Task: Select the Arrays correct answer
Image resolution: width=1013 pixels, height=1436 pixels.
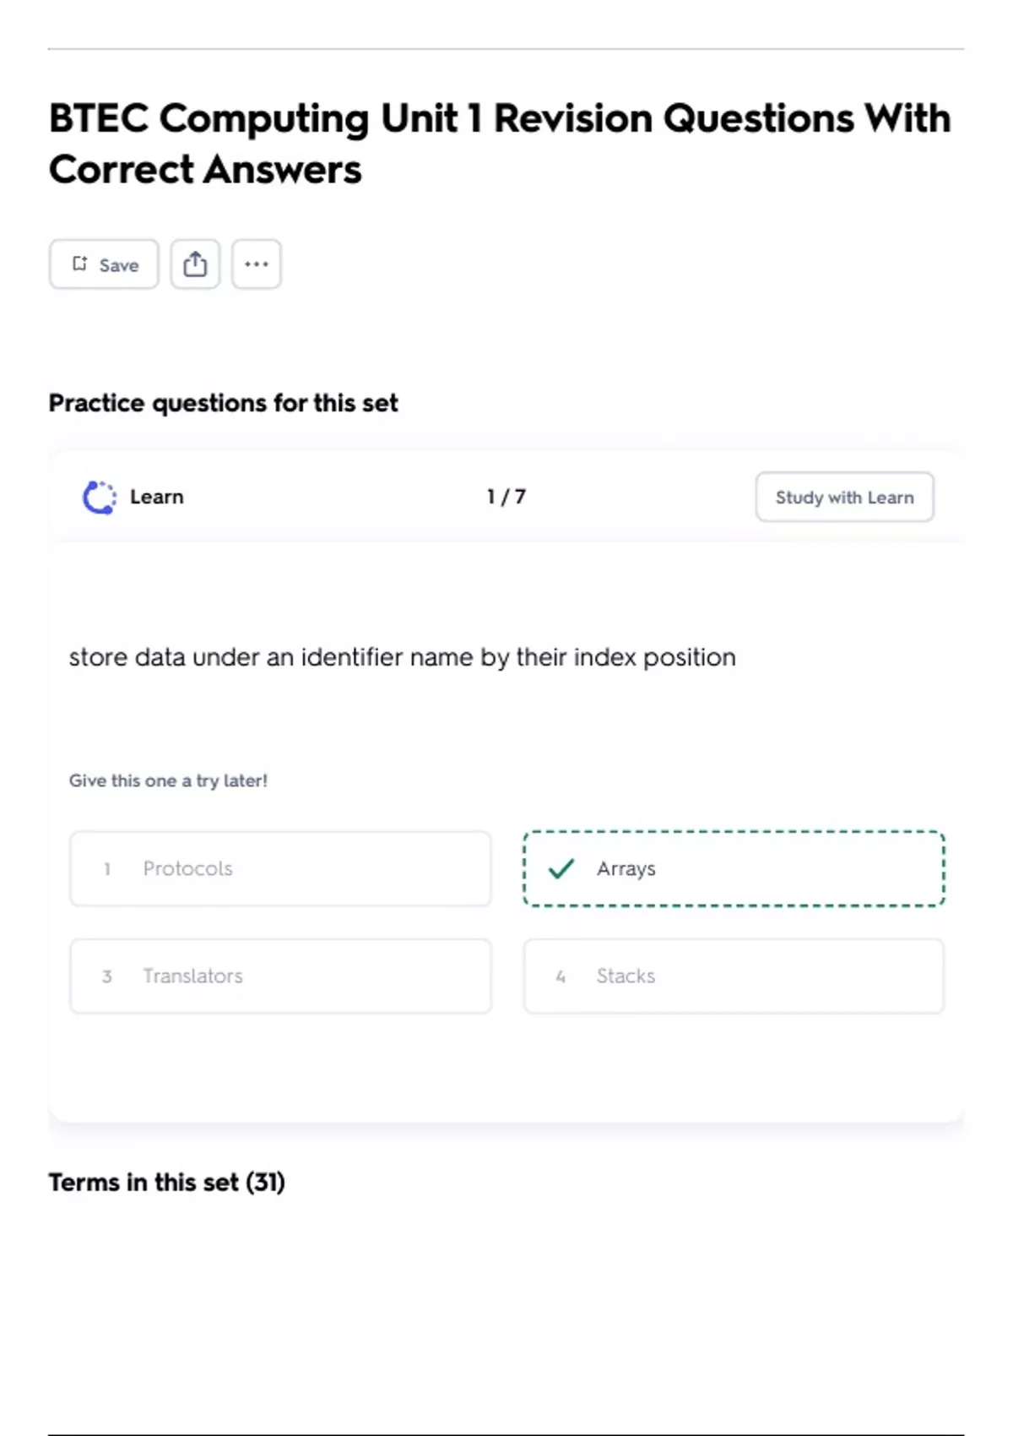Action: (x=734, y=868)
